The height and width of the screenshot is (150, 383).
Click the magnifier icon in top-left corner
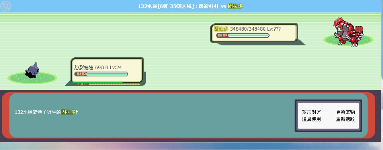coord(6,6)
